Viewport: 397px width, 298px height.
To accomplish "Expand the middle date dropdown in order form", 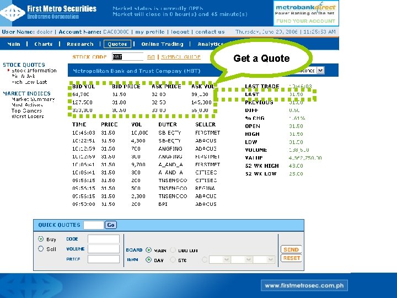I will (x=249, y=259).
